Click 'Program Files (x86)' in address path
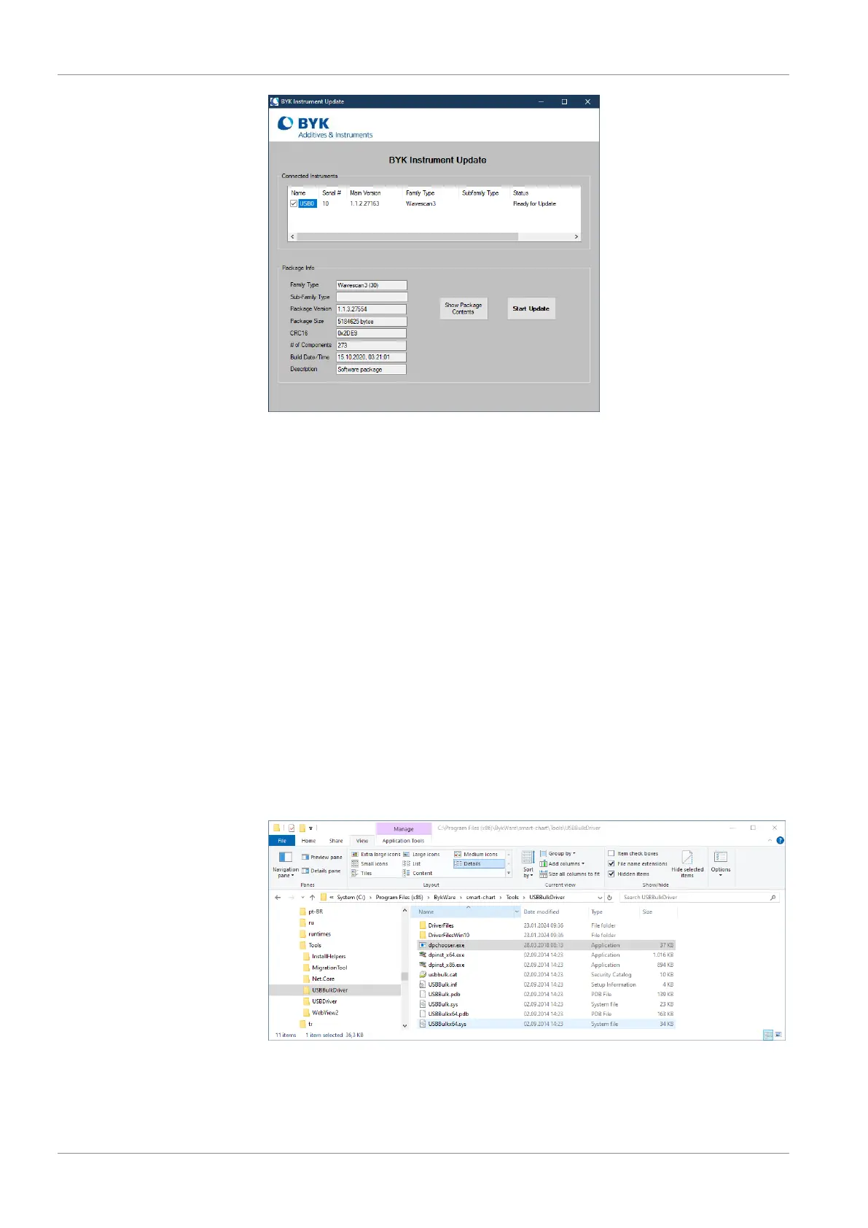Image resolution: width=868 pixels, height=1228 pixels. tap(399, 898)
